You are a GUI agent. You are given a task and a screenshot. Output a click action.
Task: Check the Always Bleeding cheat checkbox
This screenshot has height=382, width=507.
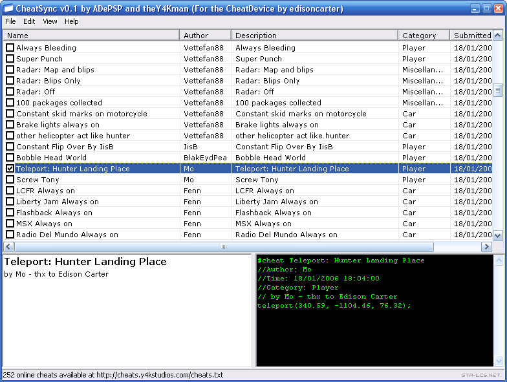click(10, 48)
